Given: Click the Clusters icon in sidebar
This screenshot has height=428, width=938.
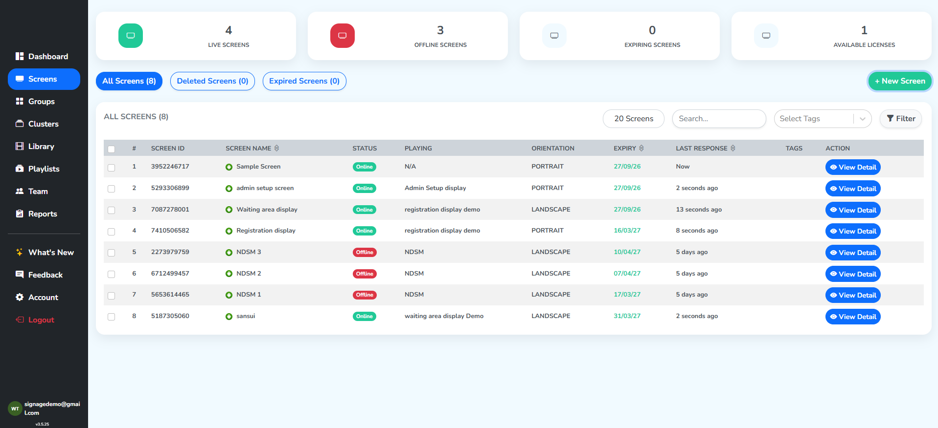Looking at the screenshot, I should (x=20, y=124).
